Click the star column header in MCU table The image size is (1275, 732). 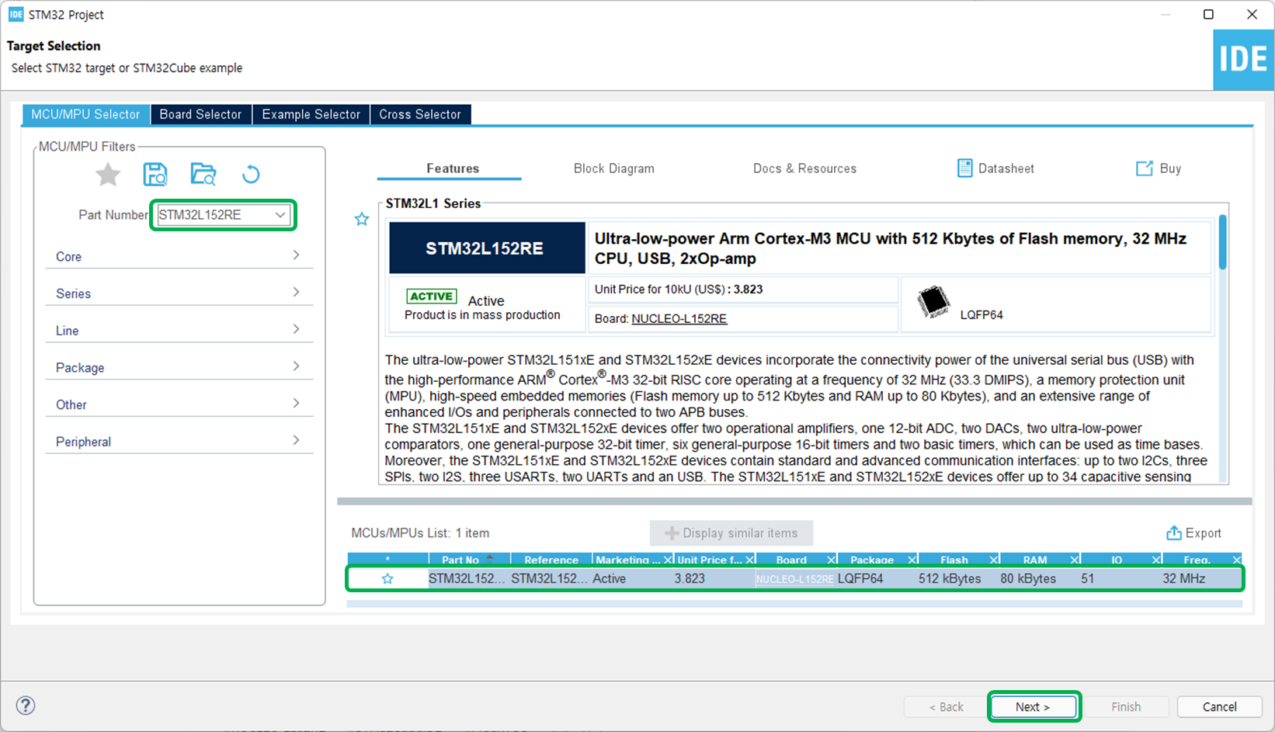point(387,560)
